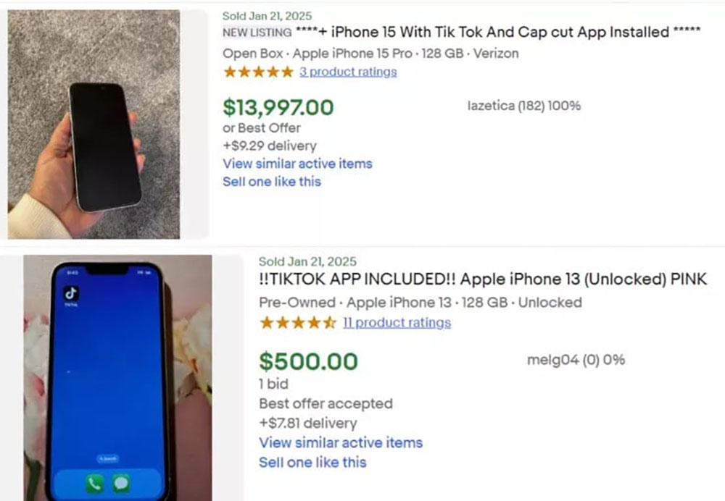
Task: View the 3 product ratings link
Action: [x=348, y=72]
